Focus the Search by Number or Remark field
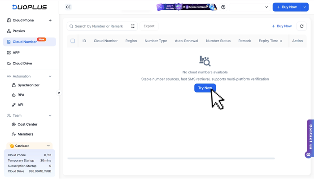This screenshot has width=314, height=179. coord(99,26)
